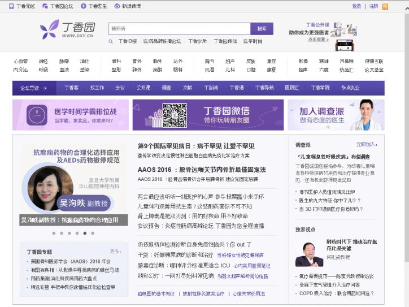Open the 当妊娠女性遇见糖尿病 purple link
This screenshot has height=307, width=409.
click(240, 256)
